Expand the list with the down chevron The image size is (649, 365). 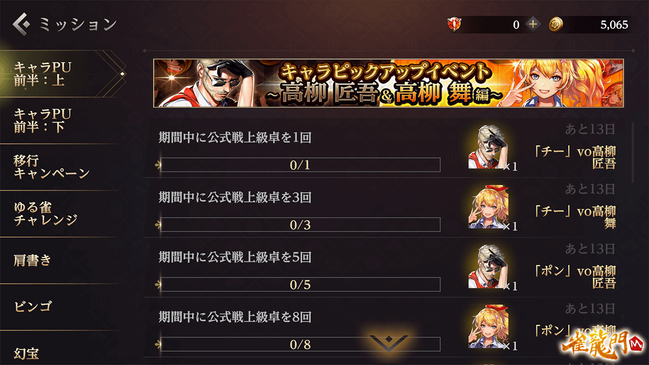coord(388,342)
